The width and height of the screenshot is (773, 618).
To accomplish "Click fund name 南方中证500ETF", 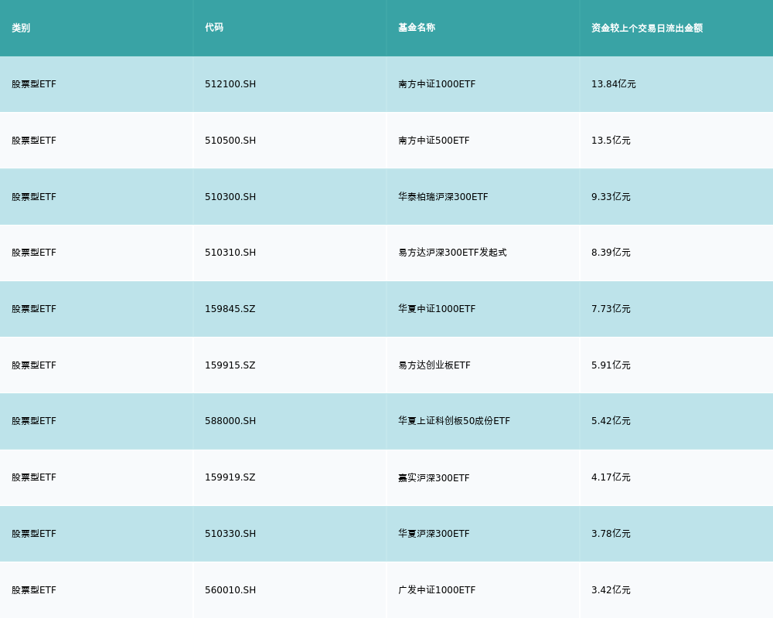I will (434, 141).
